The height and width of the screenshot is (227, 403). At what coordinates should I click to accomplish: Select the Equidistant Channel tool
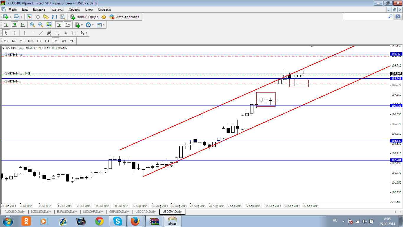click(49, 33)
